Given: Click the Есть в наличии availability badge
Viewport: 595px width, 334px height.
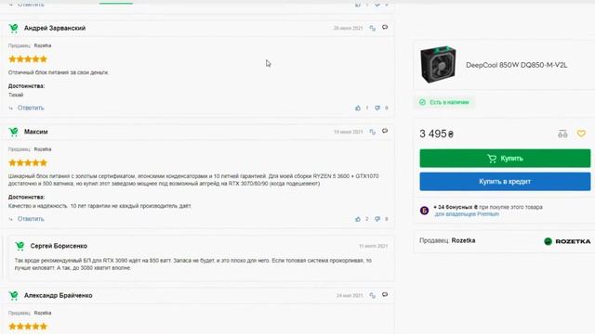Looking at the screenshot, I should pyautogui.click(x=444, y=102).
